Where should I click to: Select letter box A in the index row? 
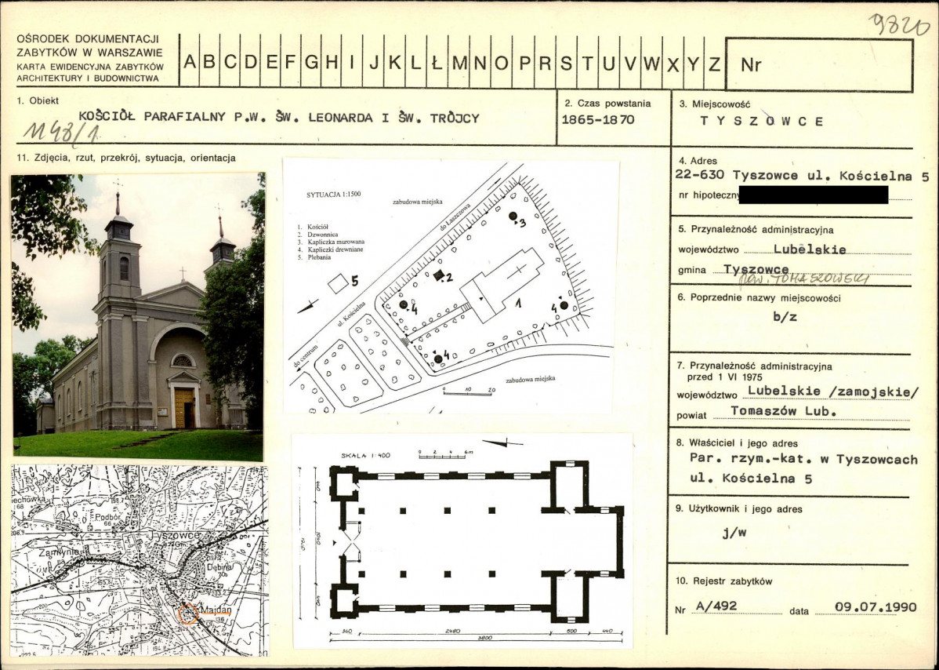(x=190, y=64)
